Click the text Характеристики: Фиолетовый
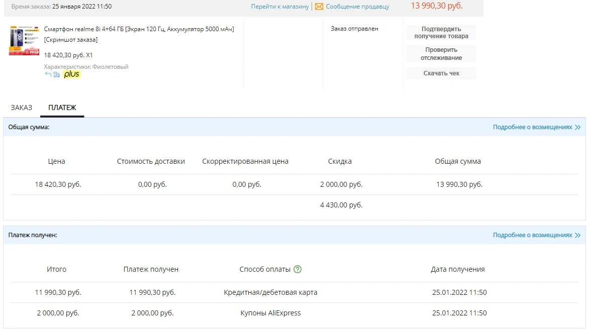592x332 pixels. coord(86,67)
